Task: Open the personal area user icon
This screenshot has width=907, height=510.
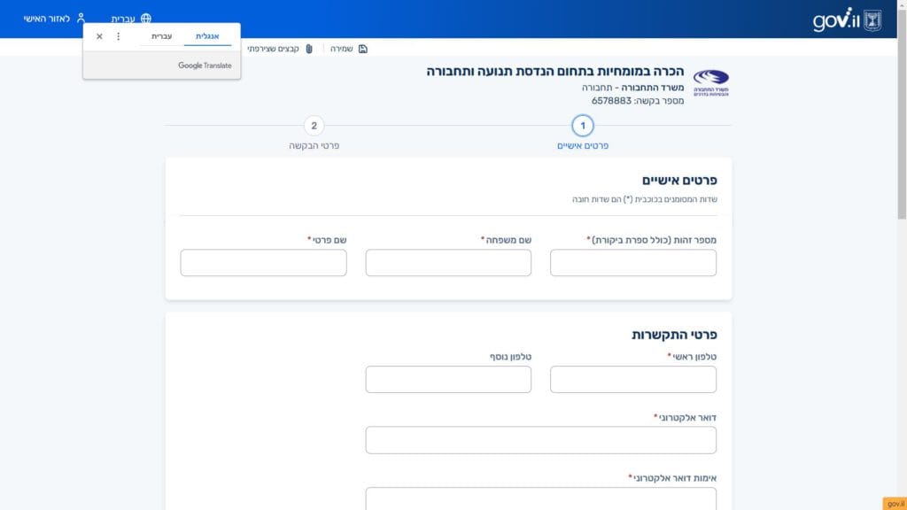Action: [x=81, y=19]
